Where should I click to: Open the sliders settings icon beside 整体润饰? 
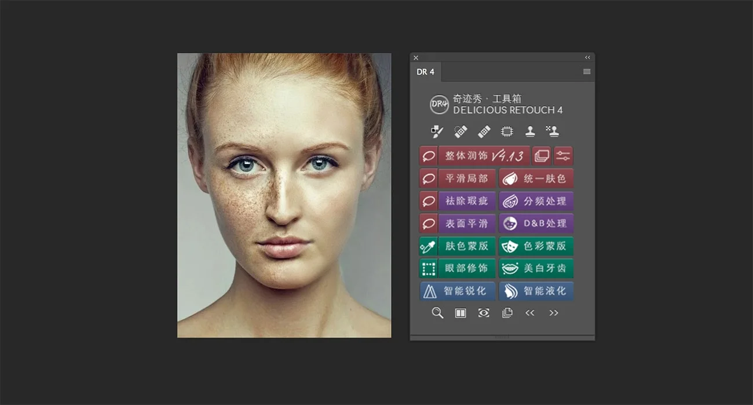point(564,155)
